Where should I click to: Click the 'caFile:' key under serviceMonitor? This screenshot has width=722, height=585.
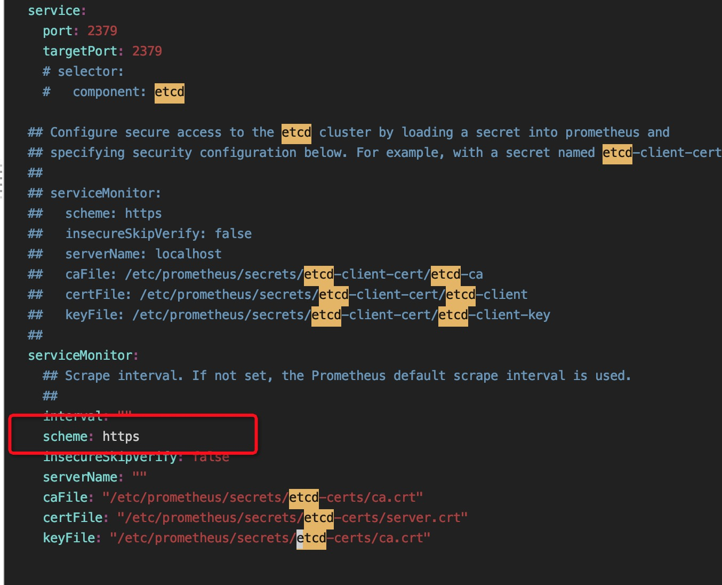point(68,497)
